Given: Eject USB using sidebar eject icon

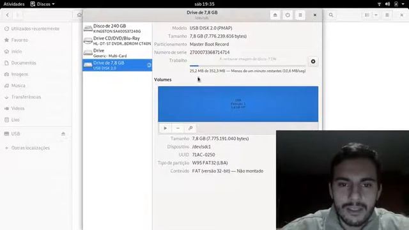Looking at the screenshot, I should [63, 134].
